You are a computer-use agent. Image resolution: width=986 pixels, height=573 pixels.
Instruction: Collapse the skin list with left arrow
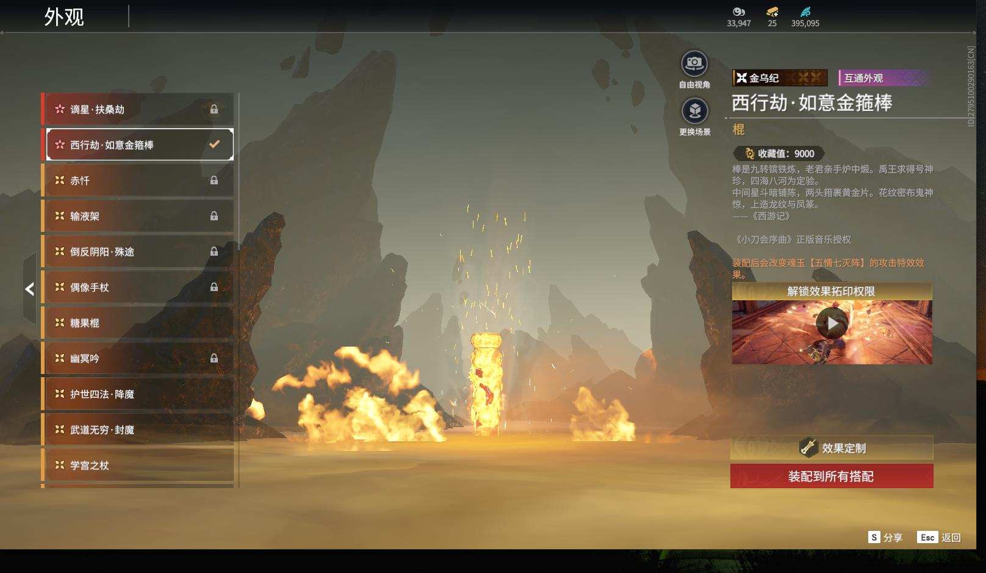(30, 289)
